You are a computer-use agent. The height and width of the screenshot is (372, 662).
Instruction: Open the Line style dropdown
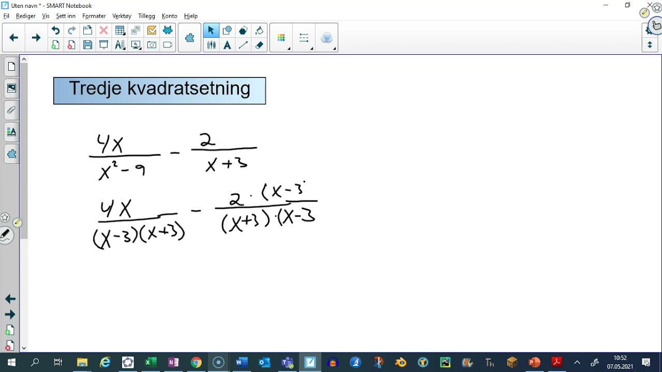pyautogui.click(x=304, y=38)
